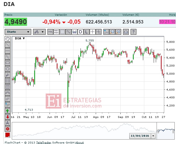The height and width of the screenshot is (144, 176).
Task: Click the red delete drawings button
Action: point(8,129)
